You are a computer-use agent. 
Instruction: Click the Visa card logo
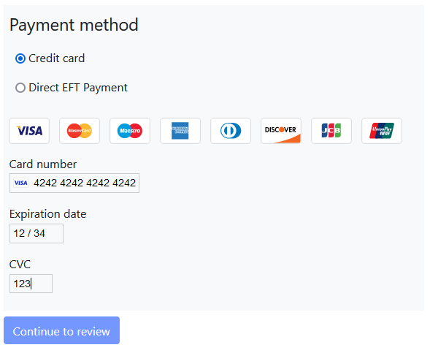[x=29, y=131]
